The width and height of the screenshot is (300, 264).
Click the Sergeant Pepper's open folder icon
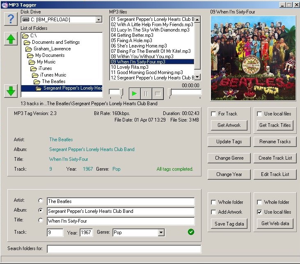coord(39,88)
